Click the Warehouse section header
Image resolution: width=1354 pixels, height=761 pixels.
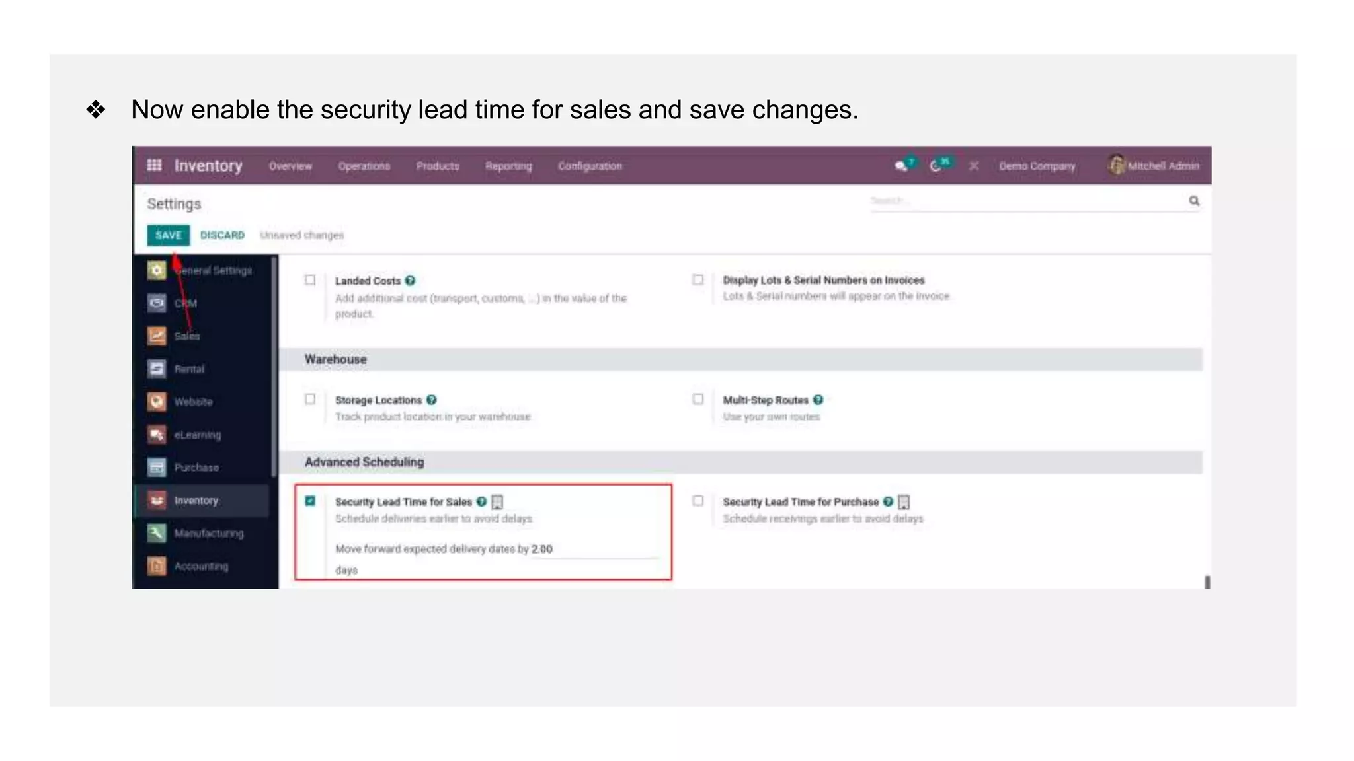click(740, 359)
